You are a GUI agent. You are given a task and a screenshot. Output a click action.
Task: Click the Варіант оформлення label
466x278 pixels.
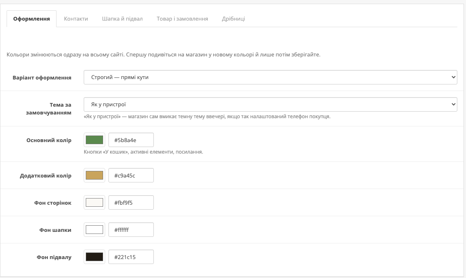(42, 78)
